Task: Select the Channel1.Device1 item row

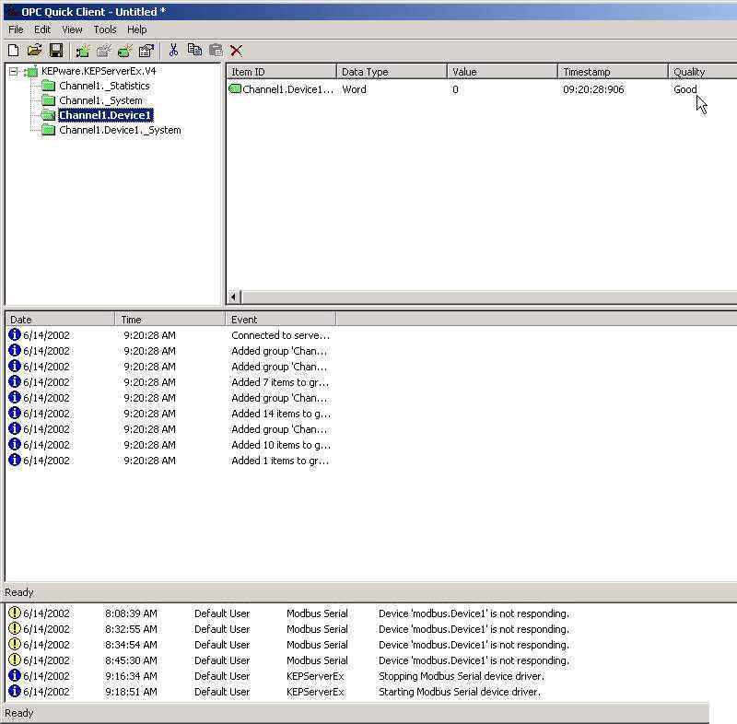Action: coord(286,89)
